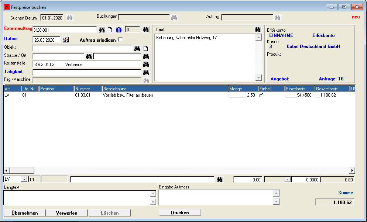The width and height of the screenshot is (367, 222).
Task: Click the binoculars icon in Text panel header
Action: pyautogui.click(x=257, y=30)
